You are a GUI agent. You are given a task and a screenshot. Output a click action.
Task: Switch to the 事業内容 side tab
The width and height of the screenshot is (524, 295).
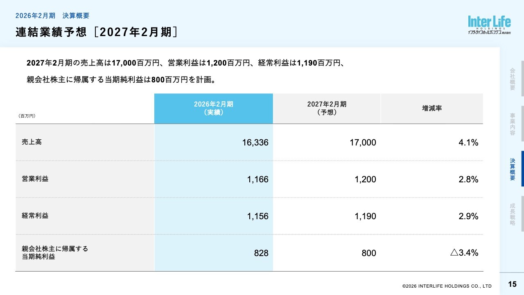coord(512,124)
